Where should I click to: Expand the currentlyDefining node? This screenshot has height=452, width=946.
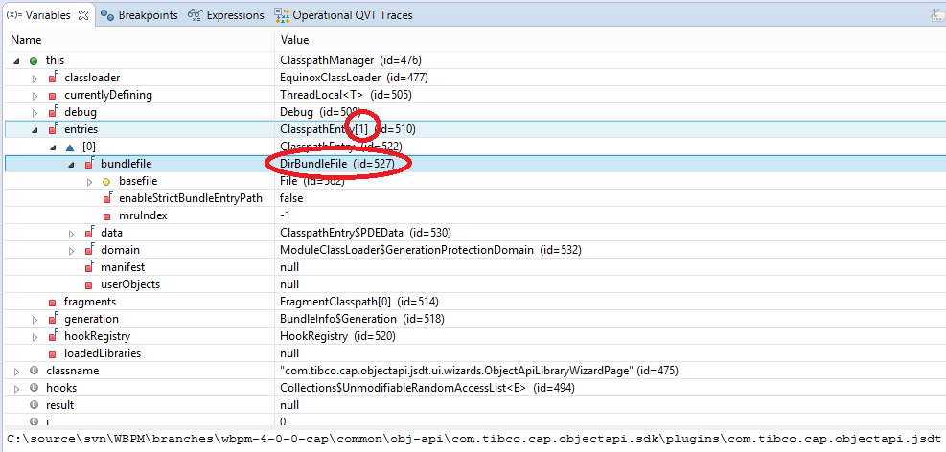pos(35,95)
